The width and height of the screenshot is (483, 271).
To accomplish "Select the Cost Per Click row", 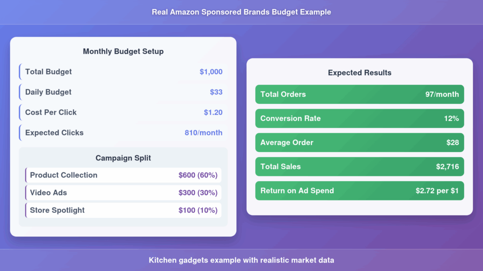I will coord(123,112).
